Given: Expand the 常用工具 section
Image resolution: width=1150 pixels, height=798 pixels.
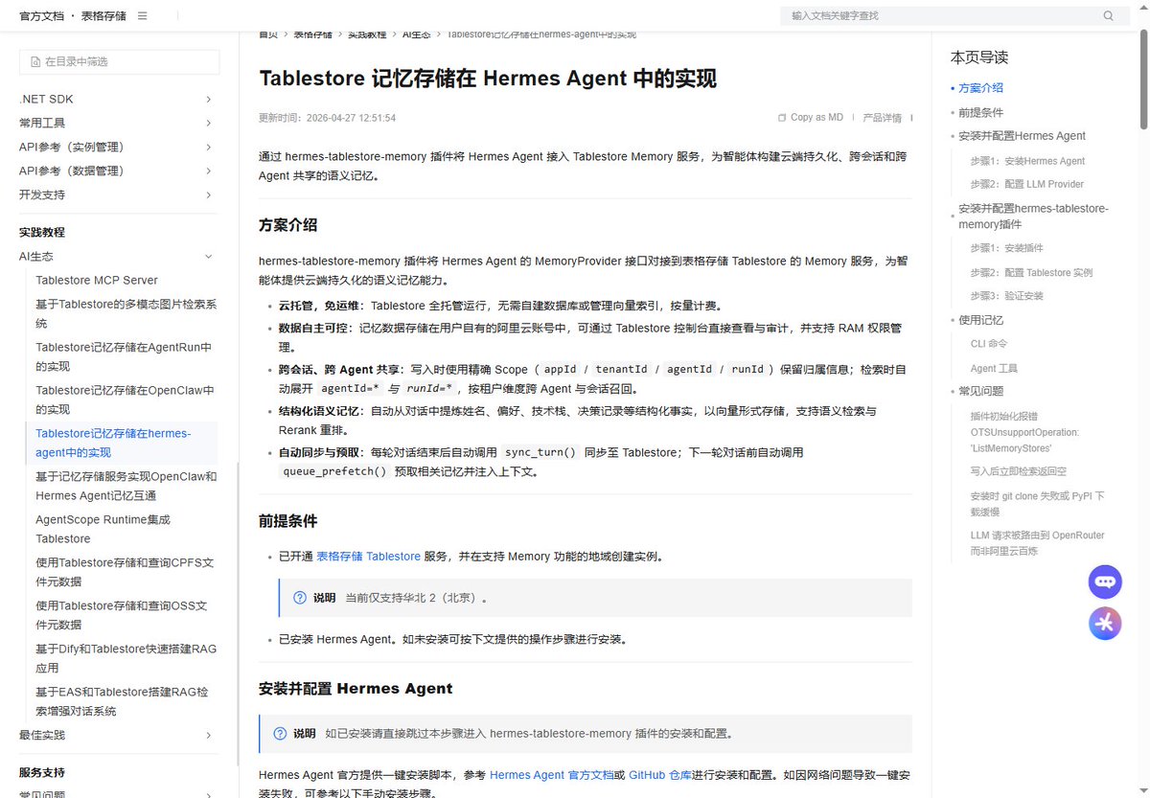Looking at the screenshot, I should (209, 124).
